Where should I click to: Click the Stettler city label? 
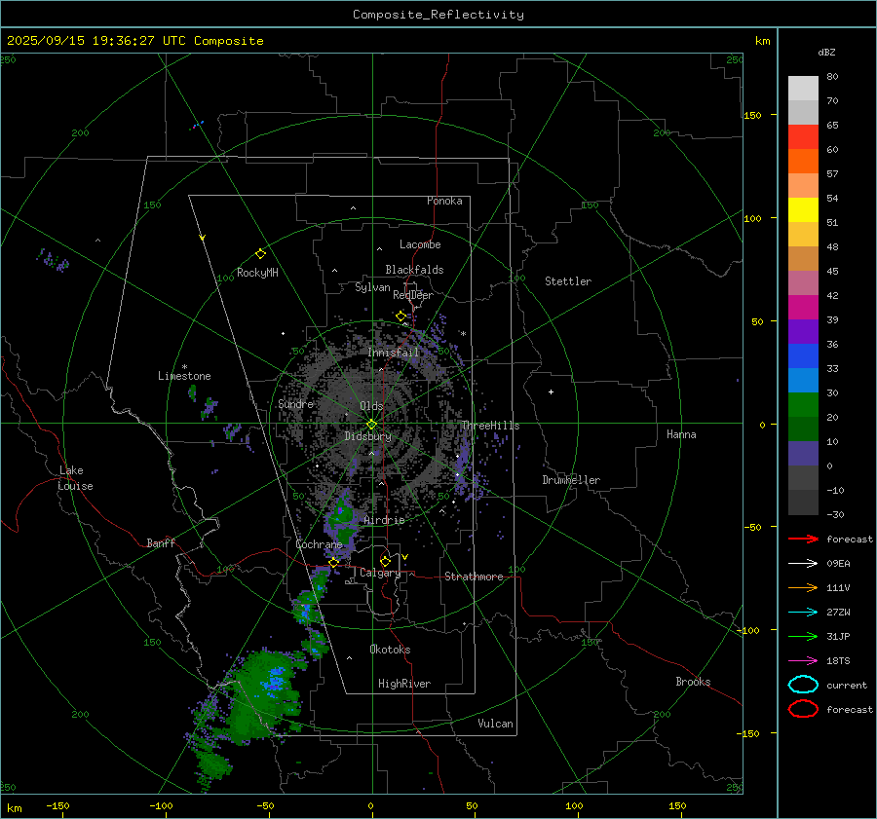(x=568, y=281)
